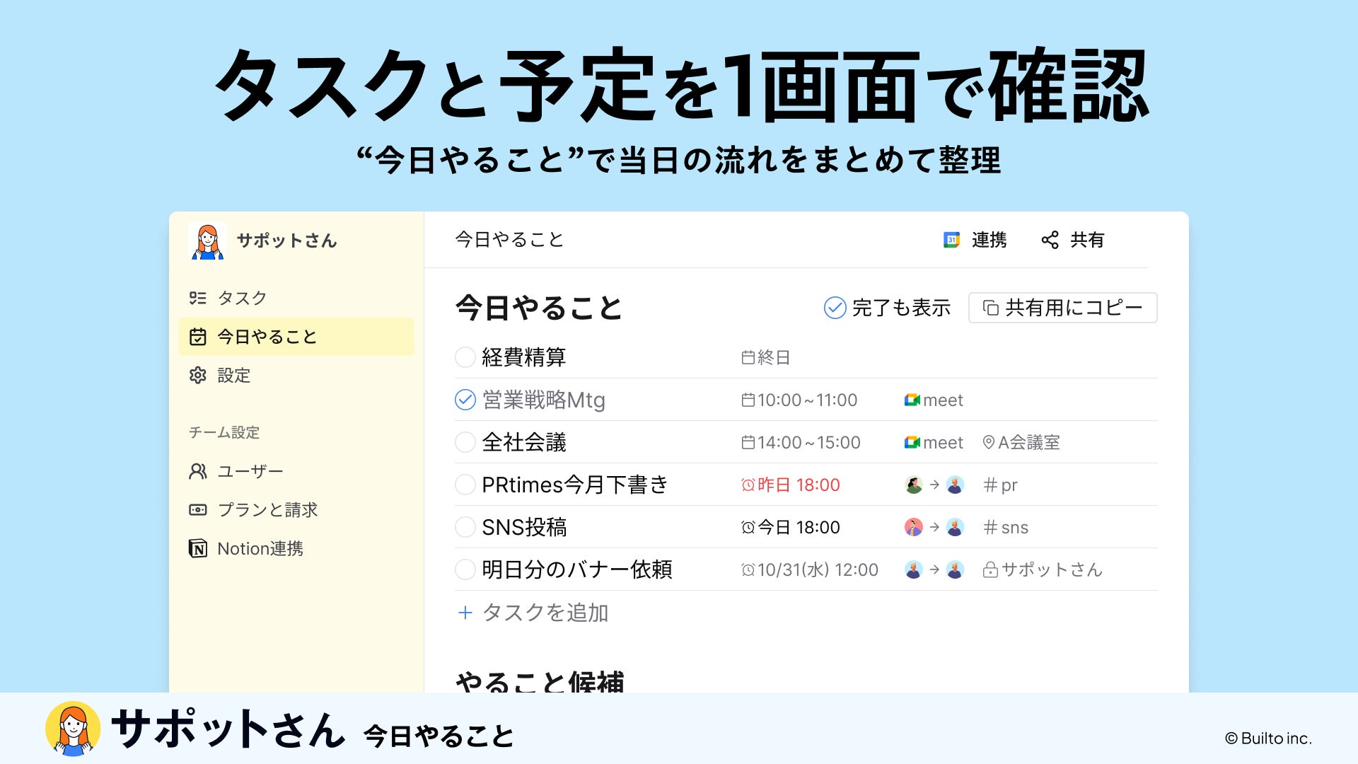Mark SNS投稿 as complete
Viewport: 1358px width, 764px height.
[x=465, y=527]
